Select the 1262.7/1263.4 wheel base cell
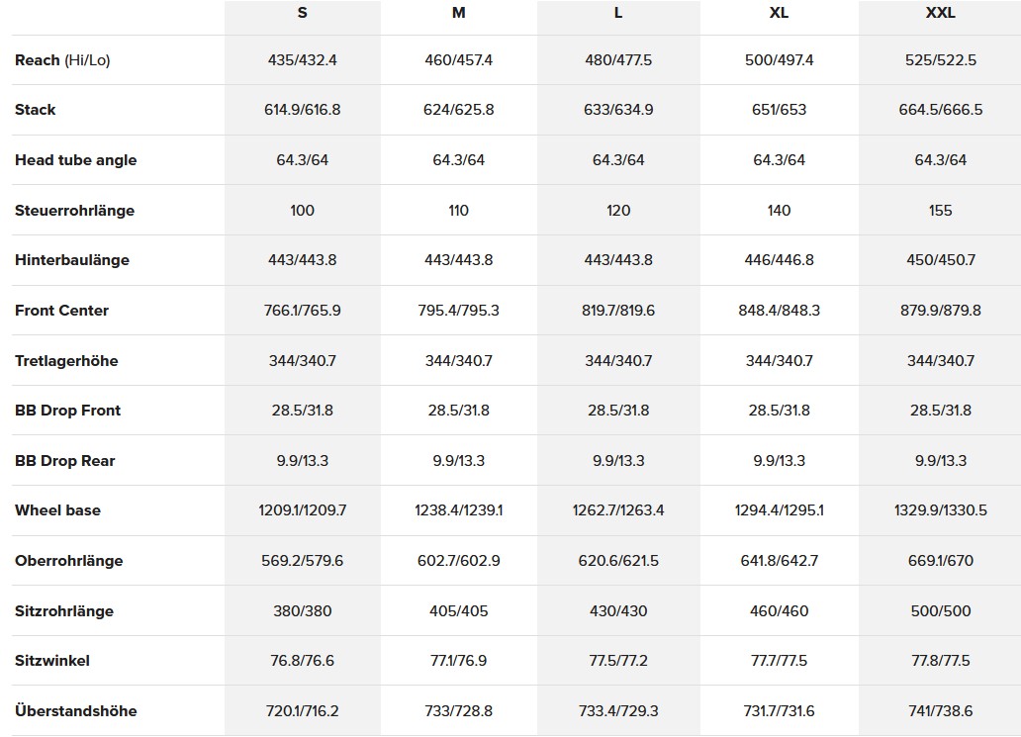Screen dimensions: 1021x737 point(618,510)
